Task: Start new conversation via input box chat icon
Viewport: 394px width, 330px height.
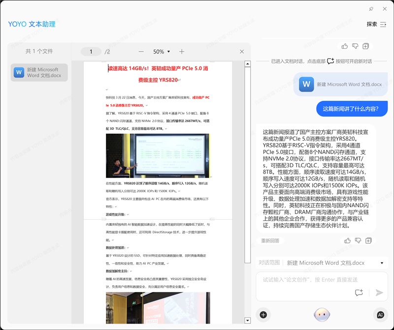Action: pos(359,293)
